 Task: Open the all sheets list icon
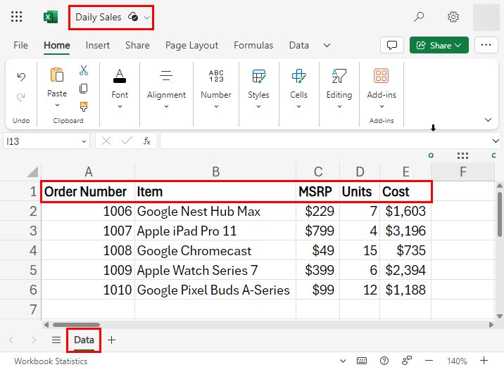(x=56, y=340)
